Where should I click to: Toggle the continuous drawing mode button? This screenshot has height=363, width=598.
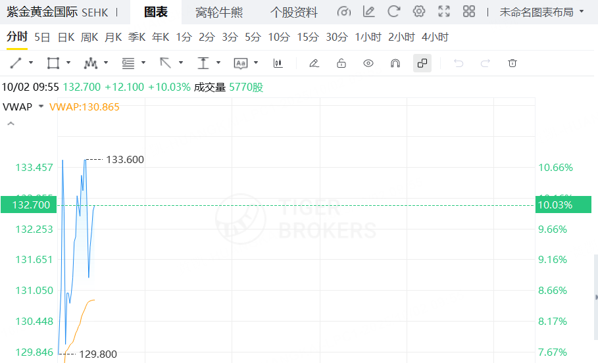click(x=422, y=63)
